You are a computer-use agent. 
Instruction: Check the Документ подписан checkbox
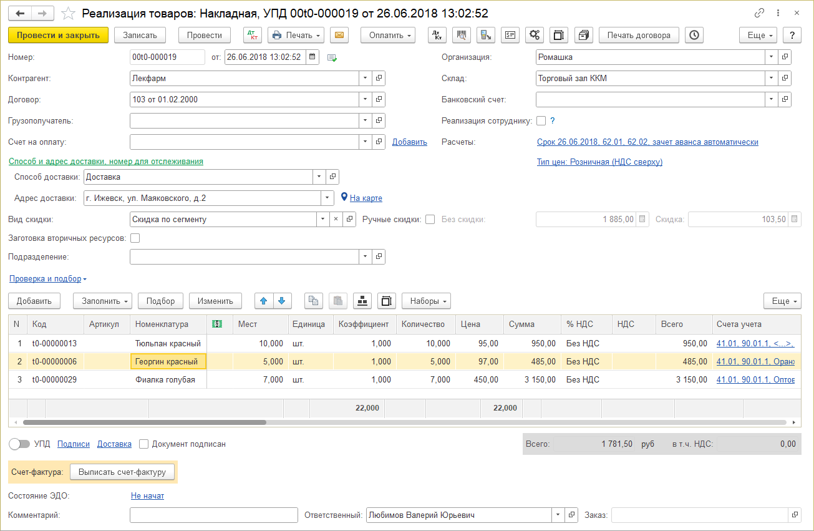click(144, 444)
